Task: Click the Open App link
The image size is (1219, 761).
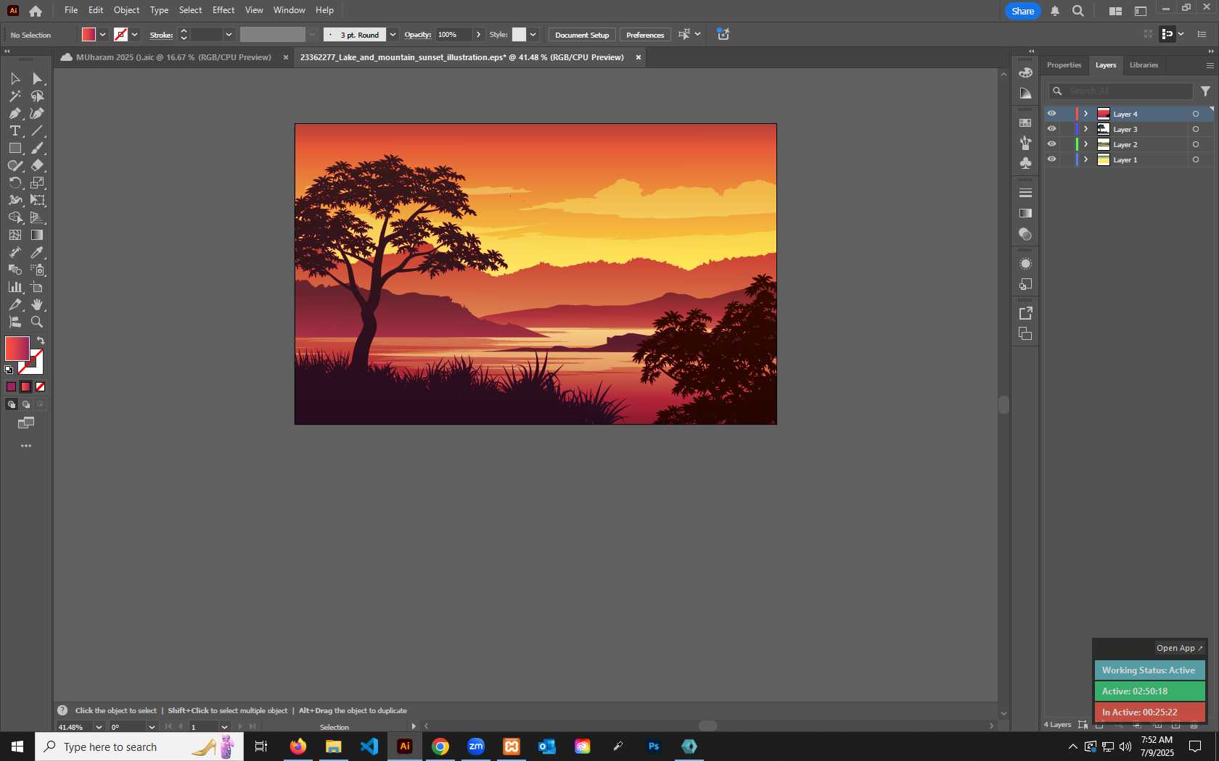Action: [1179, 648]
